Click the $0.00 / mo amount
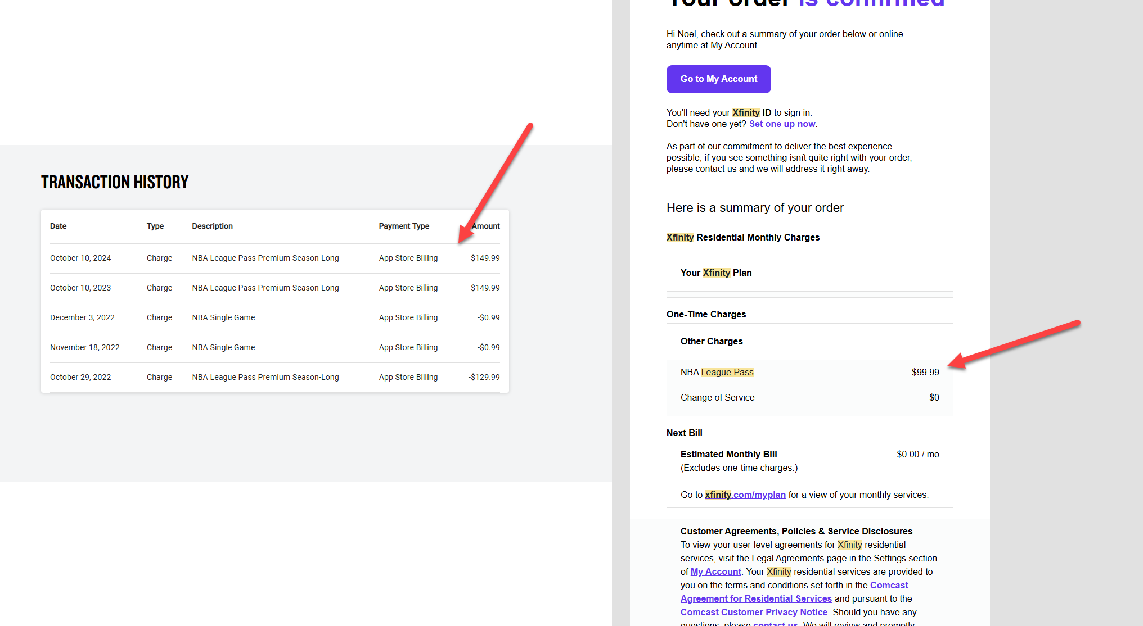The height and width of the screenshot is (626, 1143). [x=918, y=455]
